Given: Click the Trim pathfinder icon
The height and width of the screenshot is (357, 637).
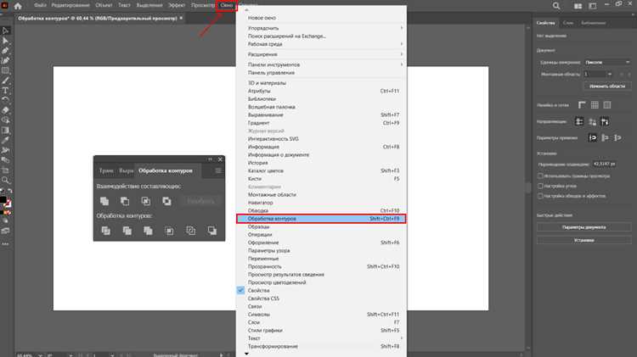Looking at the screenshot, I should click(x=127, y=231).
